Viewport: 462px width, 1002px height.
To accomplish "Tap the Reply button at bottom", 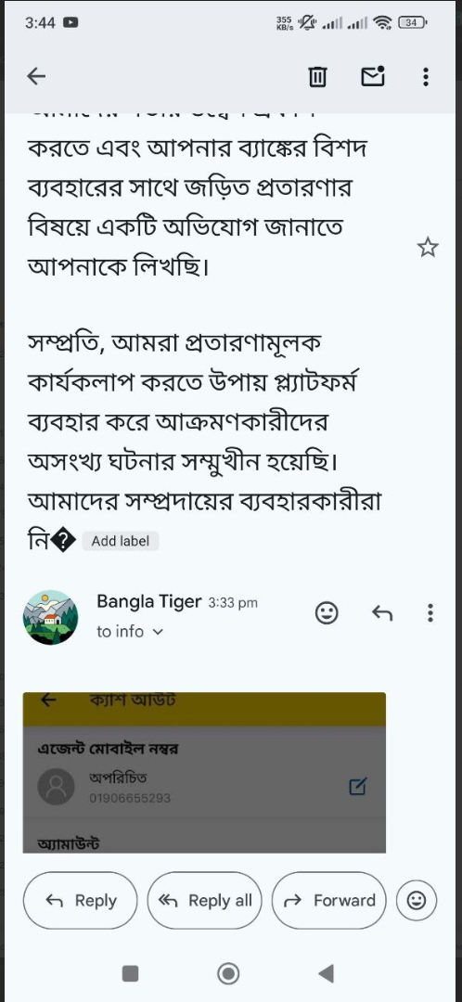I will pyautogui.click(x=81, y=900).
